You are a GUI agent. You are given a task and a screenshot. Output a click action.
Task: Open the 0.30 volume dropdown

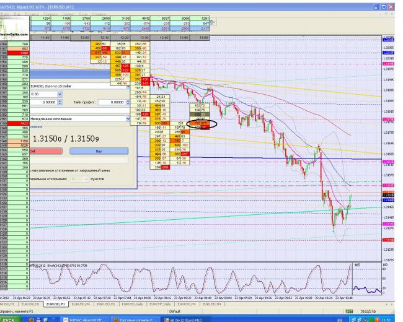pyautogui.click(x=60, y=94)
